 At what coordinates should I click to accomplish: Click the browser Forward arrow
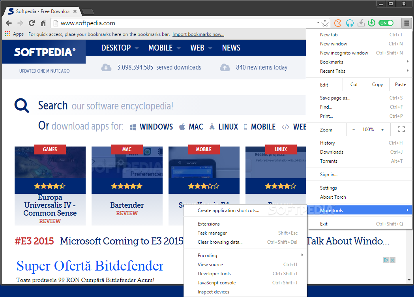click(x=21, y=23)
